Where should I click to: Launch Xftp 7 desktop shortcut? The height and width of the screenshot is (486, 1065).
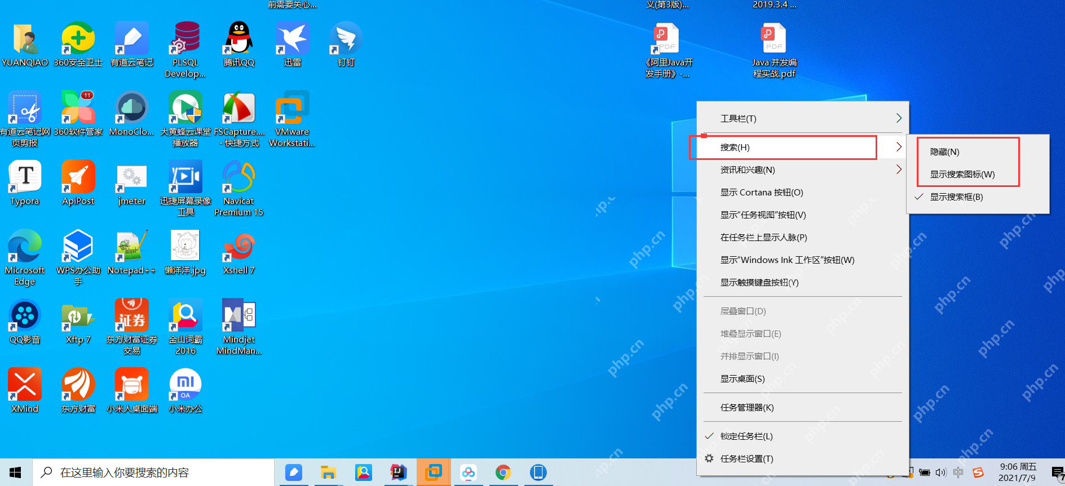(78, 315)
